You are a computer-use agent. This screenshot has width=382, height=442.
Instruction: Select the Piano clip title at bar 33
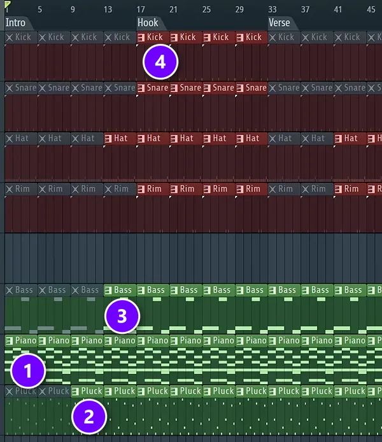pos(289,340)
